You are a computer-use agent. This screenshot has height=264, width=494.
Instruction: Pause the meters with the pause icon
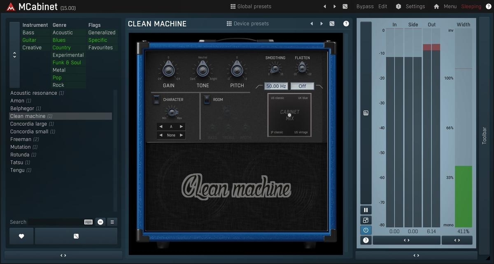(366, 210)
